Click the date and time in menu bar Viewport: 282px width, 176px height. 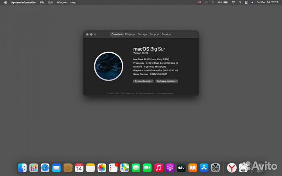coord(268,2)
